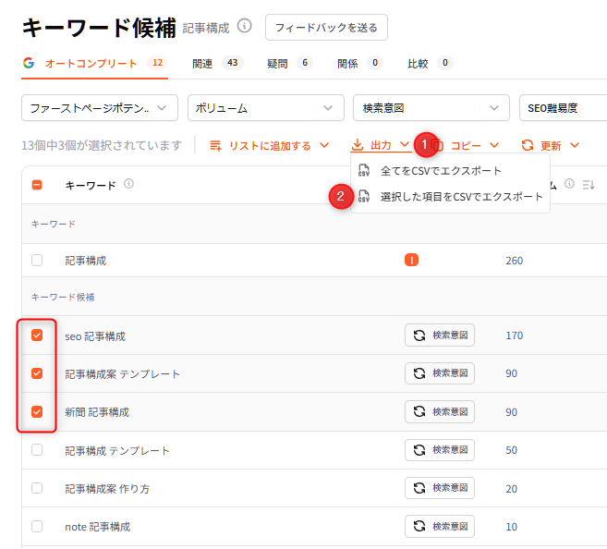Click the CSV icon for 全てをCSVでエクスポート
Viewport: 607px width, 549px height.
point(364,171)
